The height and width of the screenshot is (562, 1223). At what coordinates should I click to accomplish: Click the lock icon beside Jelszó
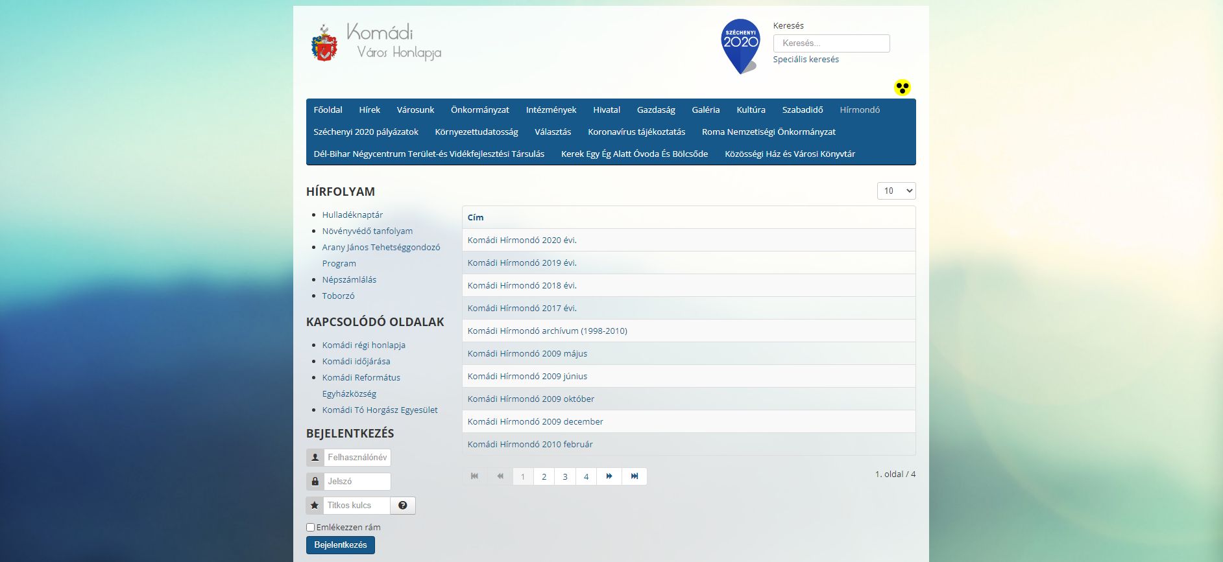315,482
